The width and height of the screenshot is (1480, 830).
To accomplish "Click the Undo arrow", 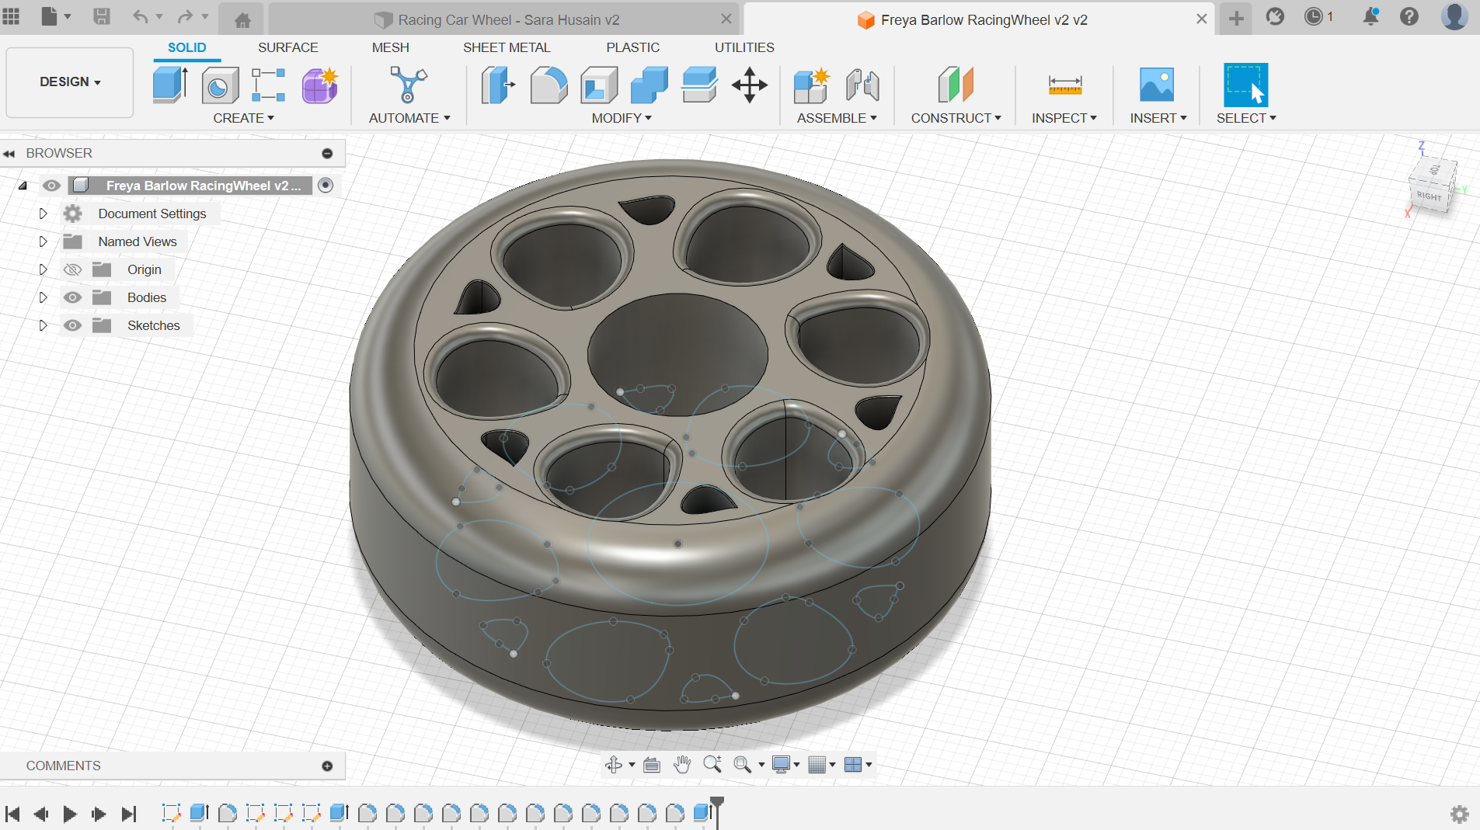I will pyautogui.click(x=140, y=16).
